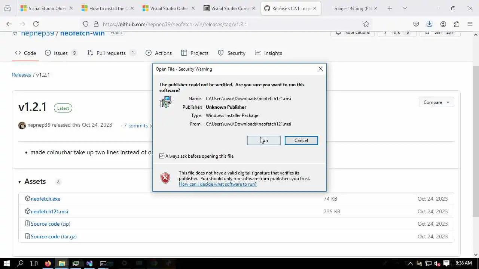This screenshot has height=269, width=479.
Task: Click file icon beside Source code (tar.gz)
Action: [x=27, y=236]
